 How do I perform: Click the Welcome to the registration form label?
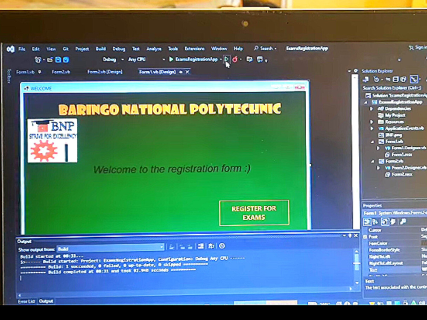[172, 169]
